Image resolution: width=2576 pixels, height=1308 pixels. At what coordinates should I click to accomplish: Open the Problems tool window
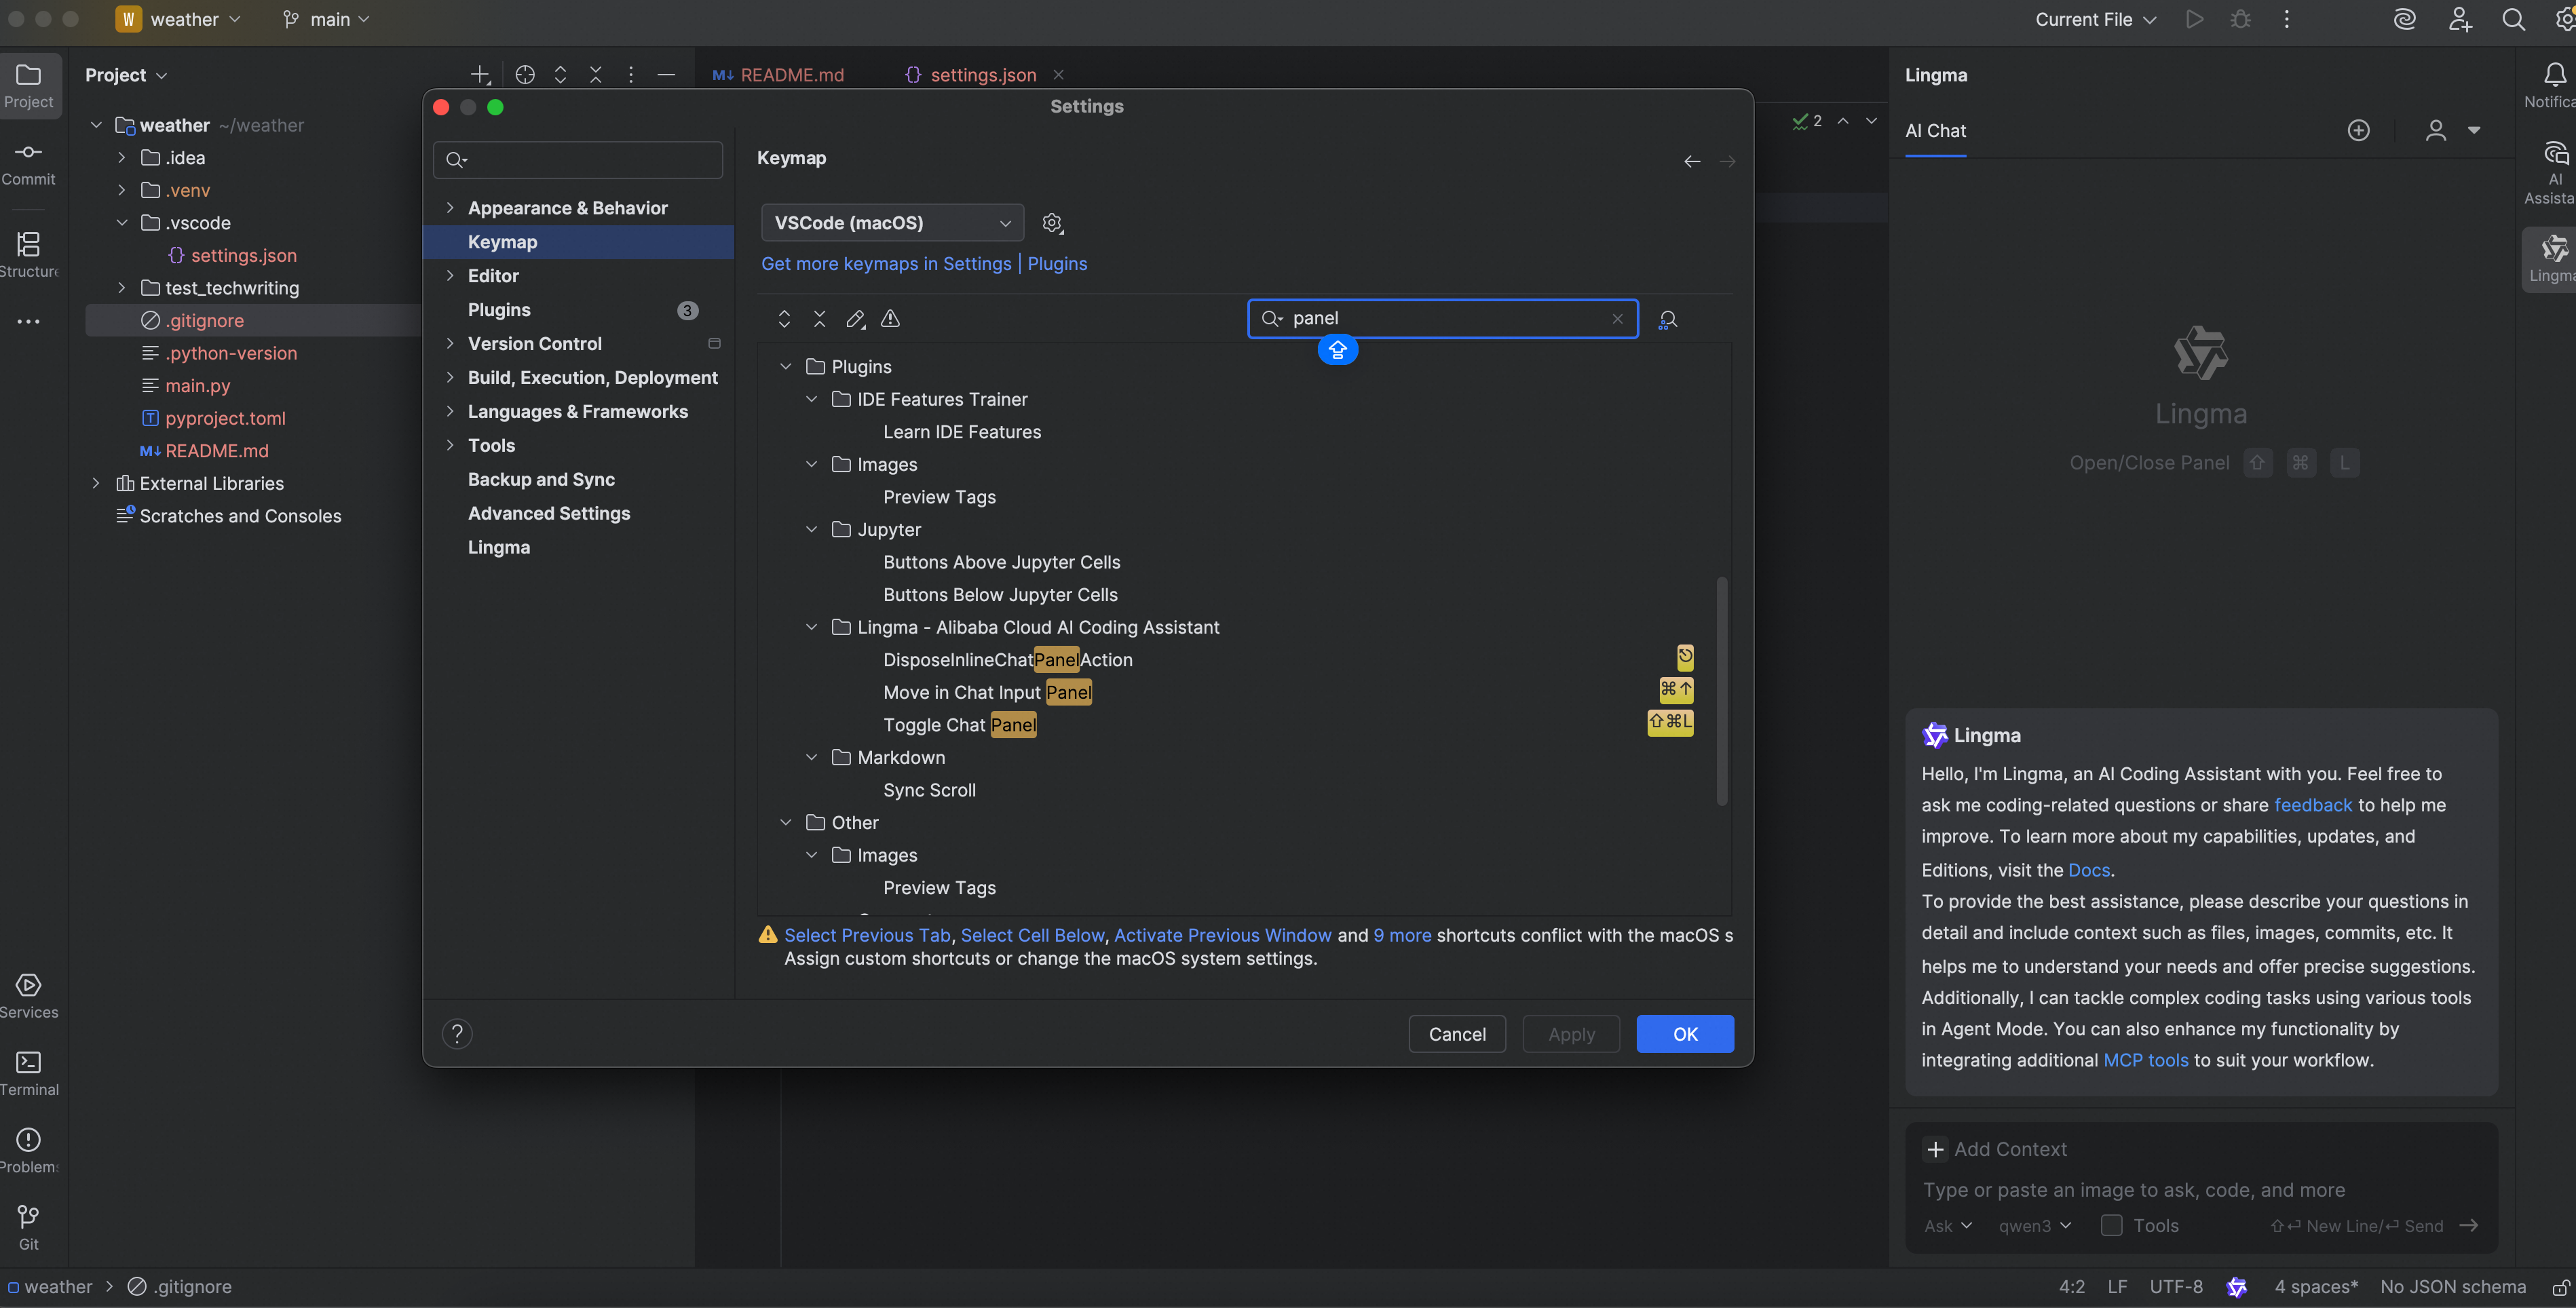coord(29,1151)
